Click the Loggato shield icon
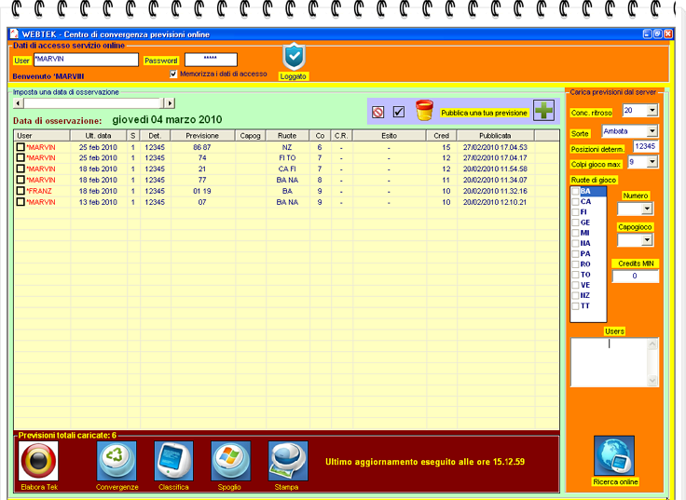 (294, 57)
